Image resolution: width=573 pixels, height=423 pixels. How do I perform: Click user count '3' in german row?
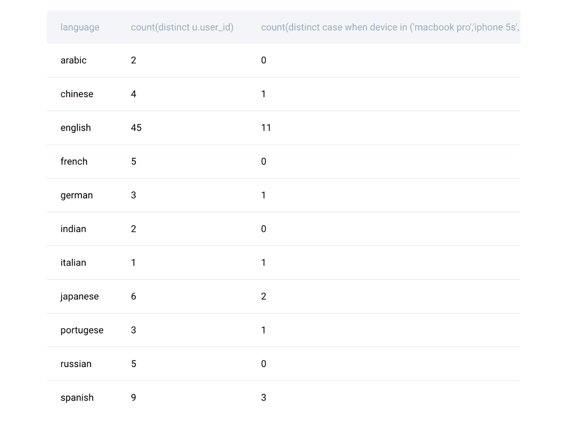coord(134,195)
